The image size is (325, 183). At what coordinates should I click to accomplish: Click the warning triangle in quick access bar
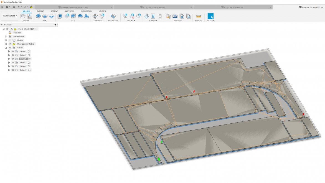[31, 7]
